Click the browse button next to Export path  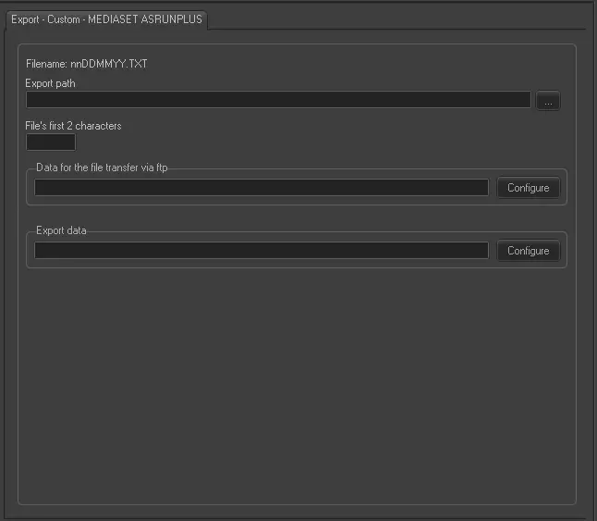tap(548, 101)
